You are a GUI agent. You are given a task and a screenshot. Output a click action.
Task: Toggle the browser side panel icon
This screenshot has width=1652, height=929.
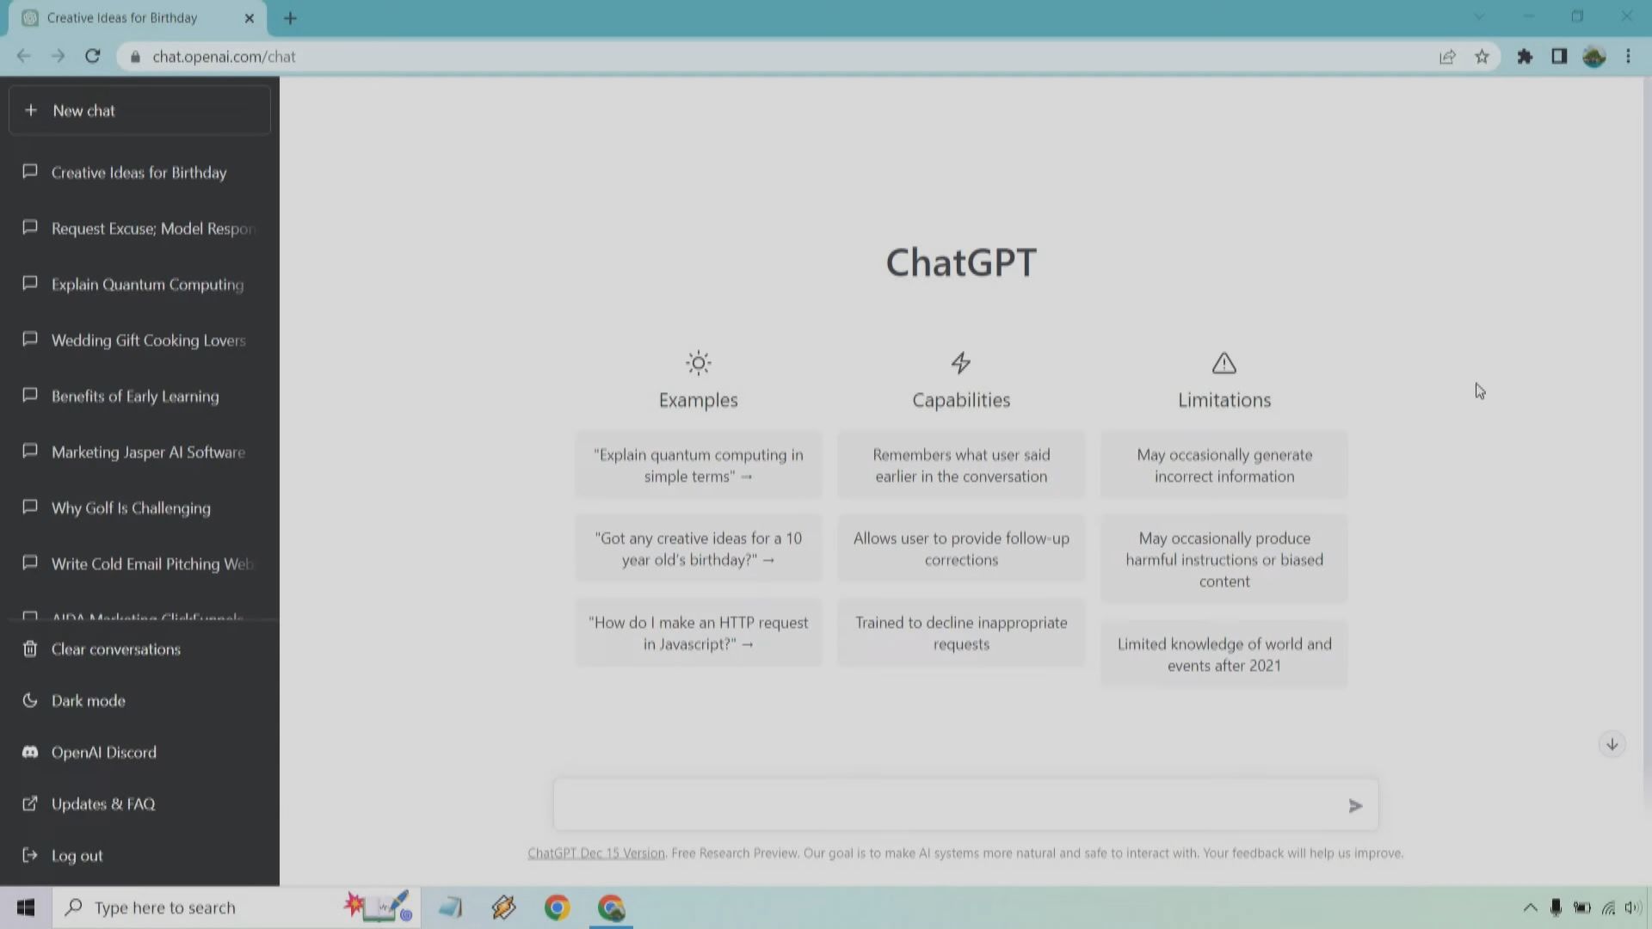1559,57
